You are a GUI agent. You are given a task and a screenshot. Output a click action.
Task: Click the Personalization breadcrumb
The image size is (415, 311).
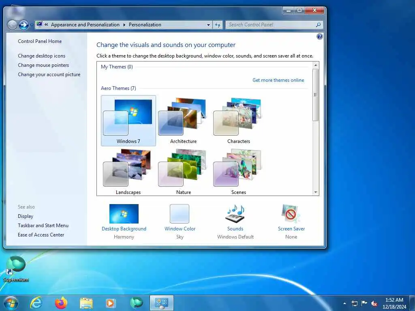coord(145,25)
